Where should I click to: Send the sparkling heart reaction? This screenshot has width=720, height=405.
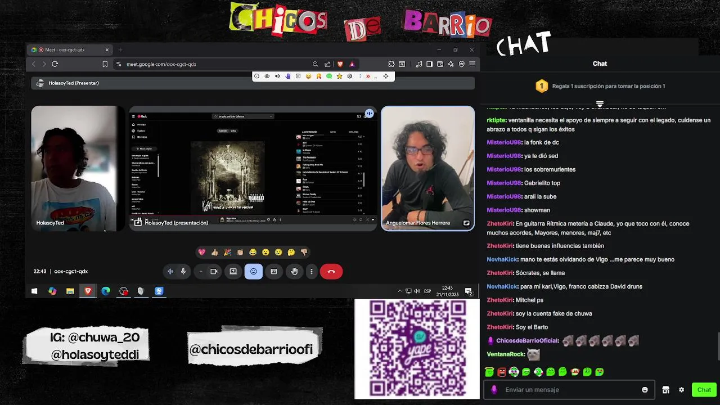click(x=201, y=252)
